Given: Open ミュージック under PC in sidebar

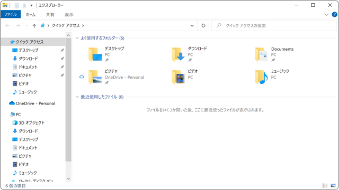Looking at the screenshot, I should (x=28, y=173).
